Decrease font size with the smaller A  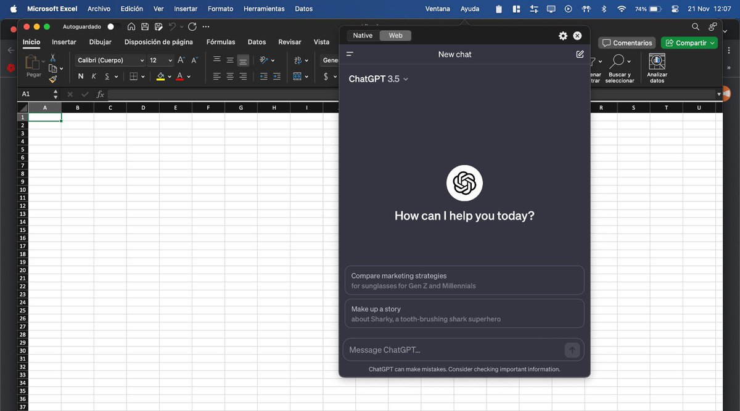coord(194,60)
